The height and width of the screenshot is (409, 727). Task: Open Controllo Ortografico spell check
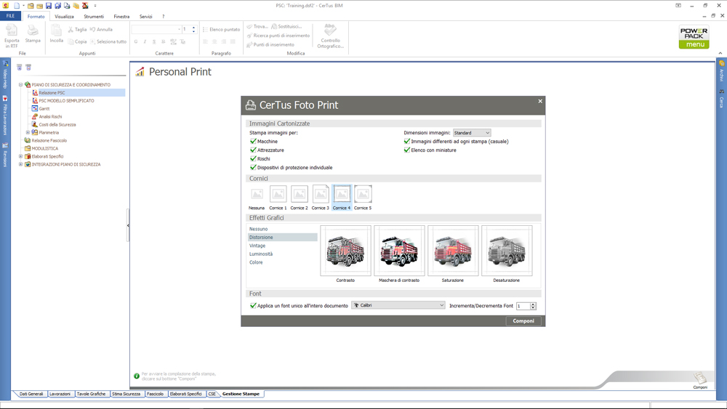pyautogui.click(x=331, y=36)
